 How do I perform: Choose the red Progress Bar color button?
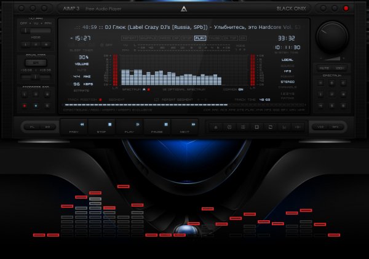[24, 106]
